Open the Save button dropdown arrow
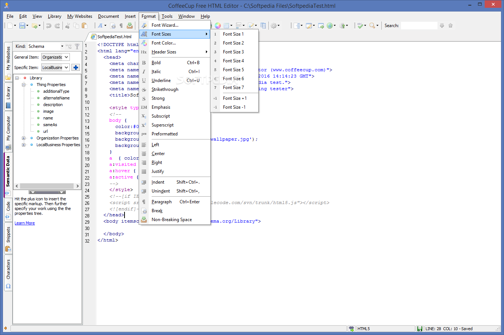Image resolution: width=504 pixels, height=335 pixels. click(27, 26)
